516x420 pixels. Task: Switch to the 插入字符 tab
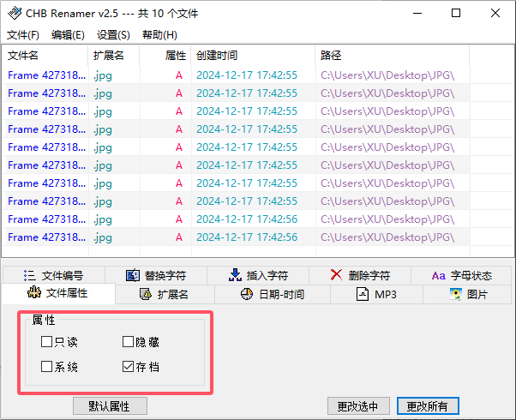258,275
